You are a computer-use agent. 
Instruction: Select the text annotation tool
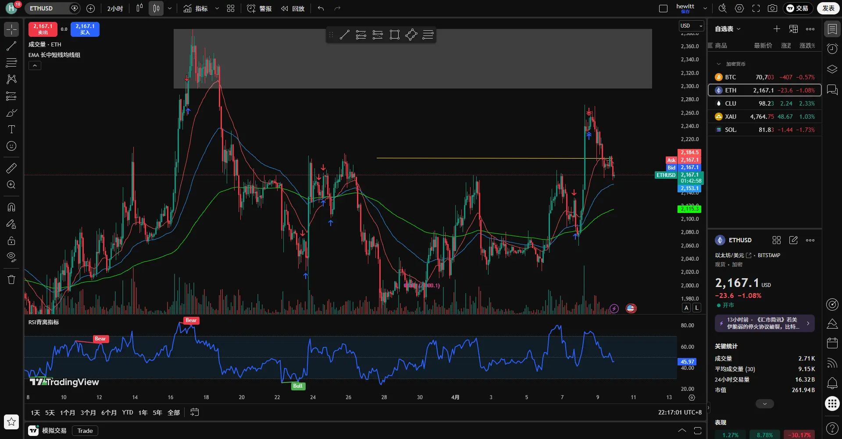coord(11,129)
